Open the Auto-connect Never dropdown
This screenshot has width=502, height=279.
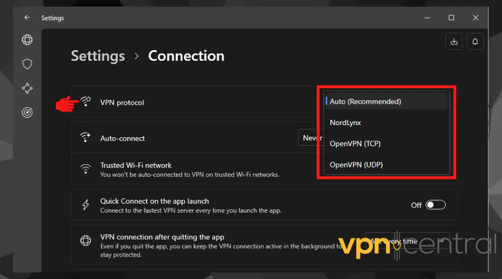point(311,138)
